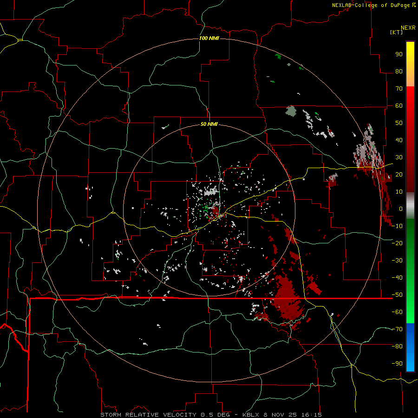Click the -10 value on the velocity scale
The height and width of the screenshot is (418, 418).
pyautogui.click(x=397, y=226)
